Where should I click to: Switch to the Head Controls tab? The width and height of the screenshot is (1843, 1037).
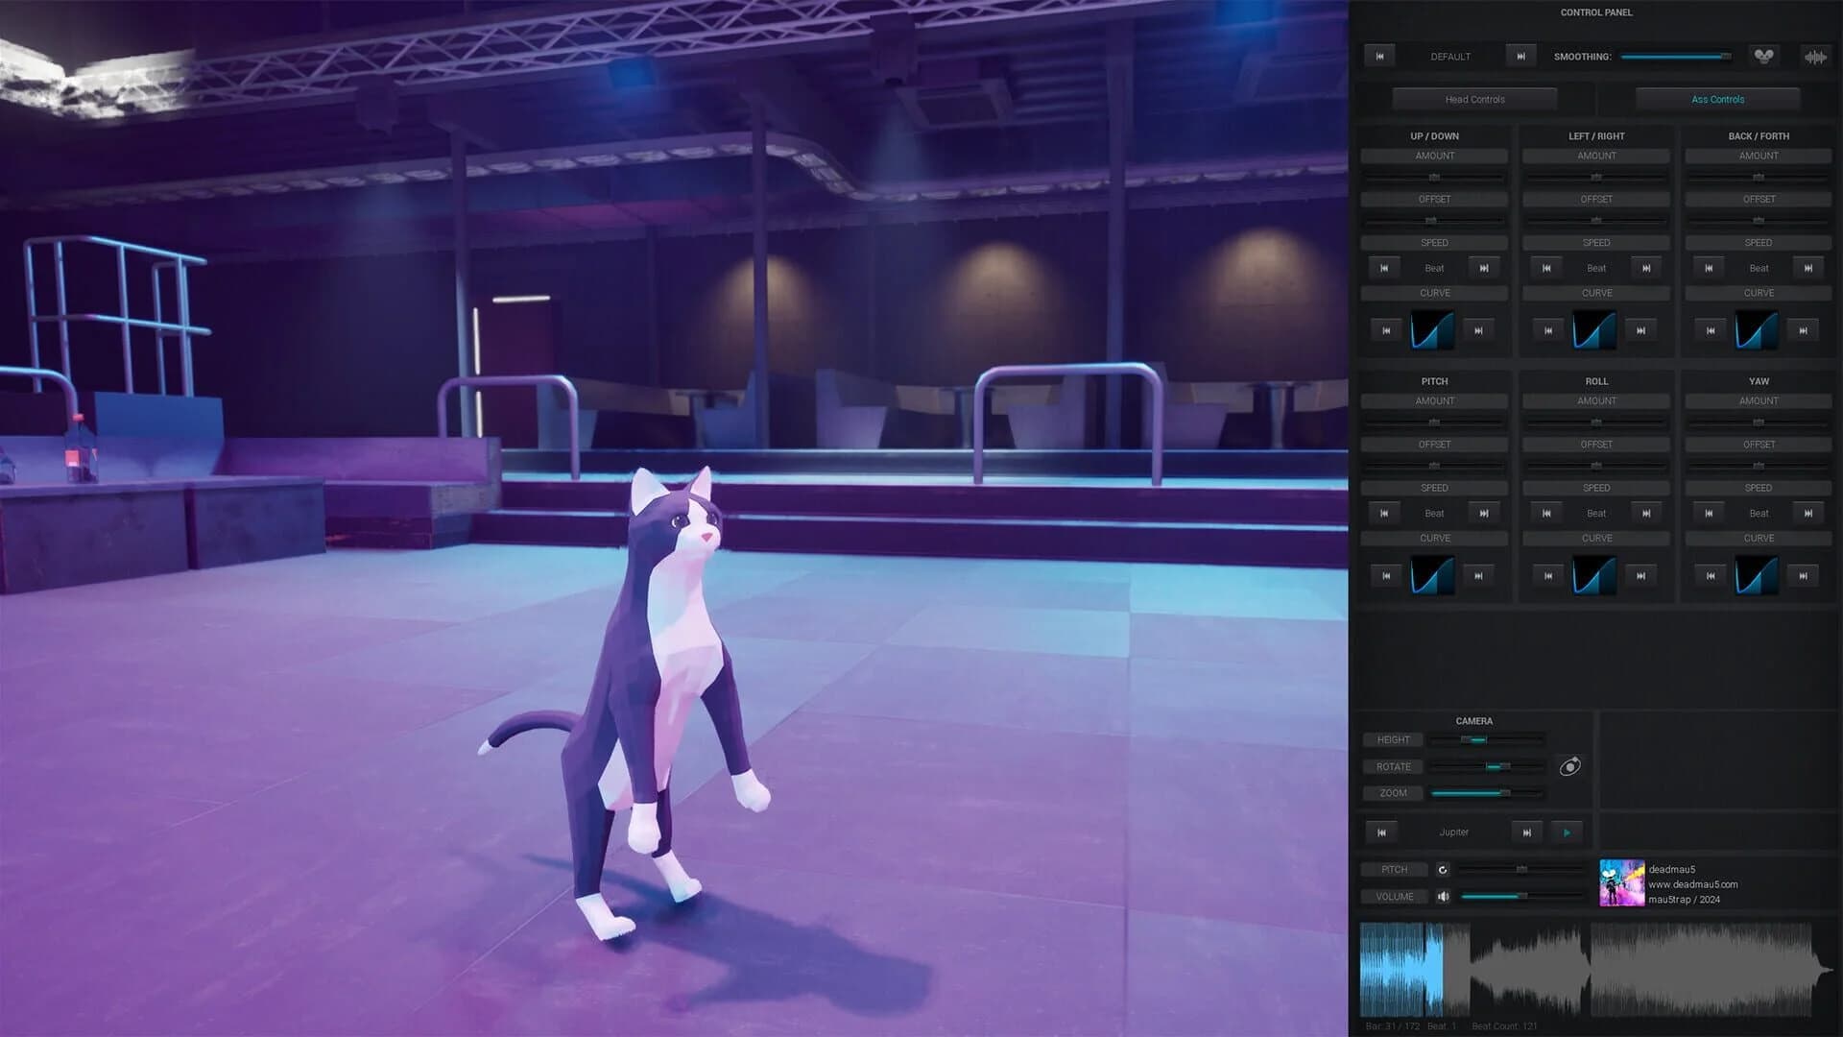tap(1474, 99)
